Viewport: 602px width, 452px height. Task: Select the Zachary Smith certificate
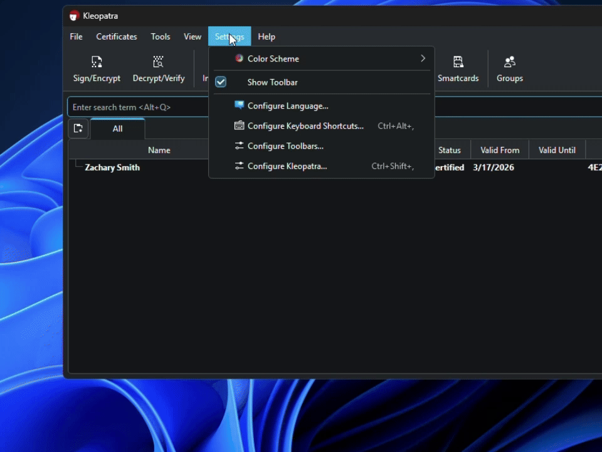[x=112, y=167]
